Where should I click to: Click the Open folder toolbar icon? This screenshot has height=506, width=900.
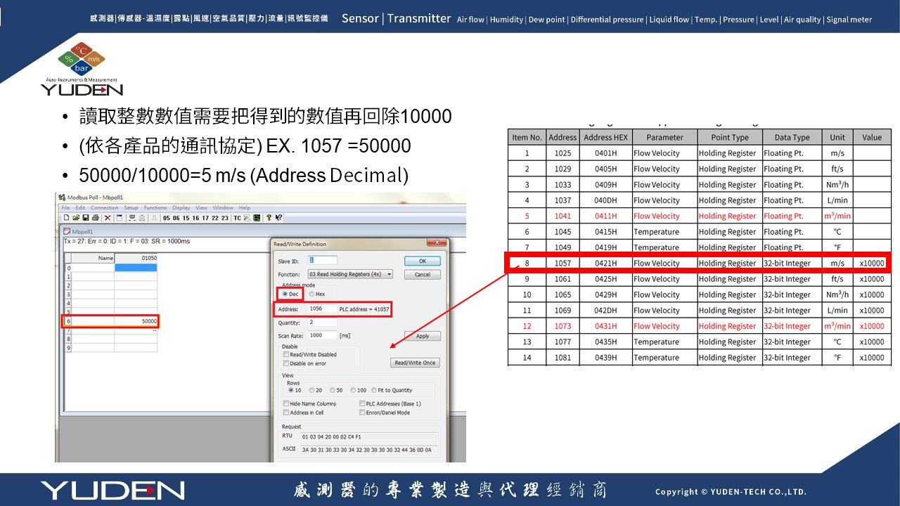[x=75, y=218]
